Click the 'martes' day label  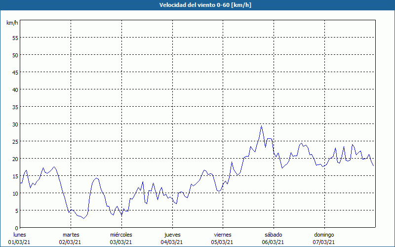71,235
